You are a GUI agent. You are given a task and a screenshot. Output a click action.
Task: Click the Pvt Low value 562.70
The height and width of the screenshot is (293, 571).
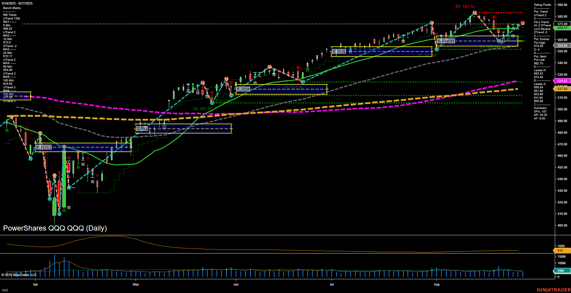(x=538, y=63)
